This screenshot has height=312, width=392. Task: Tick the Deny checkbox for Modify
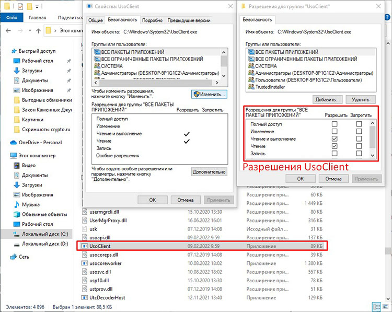(359, 132)
